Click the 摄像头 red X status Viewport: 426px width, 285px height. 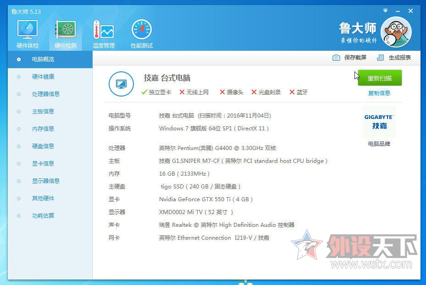click(x=232, y=92)
